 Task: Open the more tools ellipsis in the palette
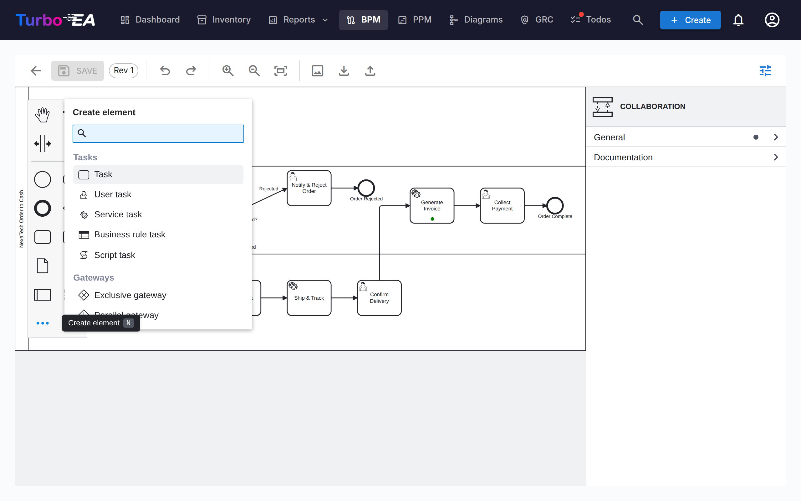click(x=43, y=323)
